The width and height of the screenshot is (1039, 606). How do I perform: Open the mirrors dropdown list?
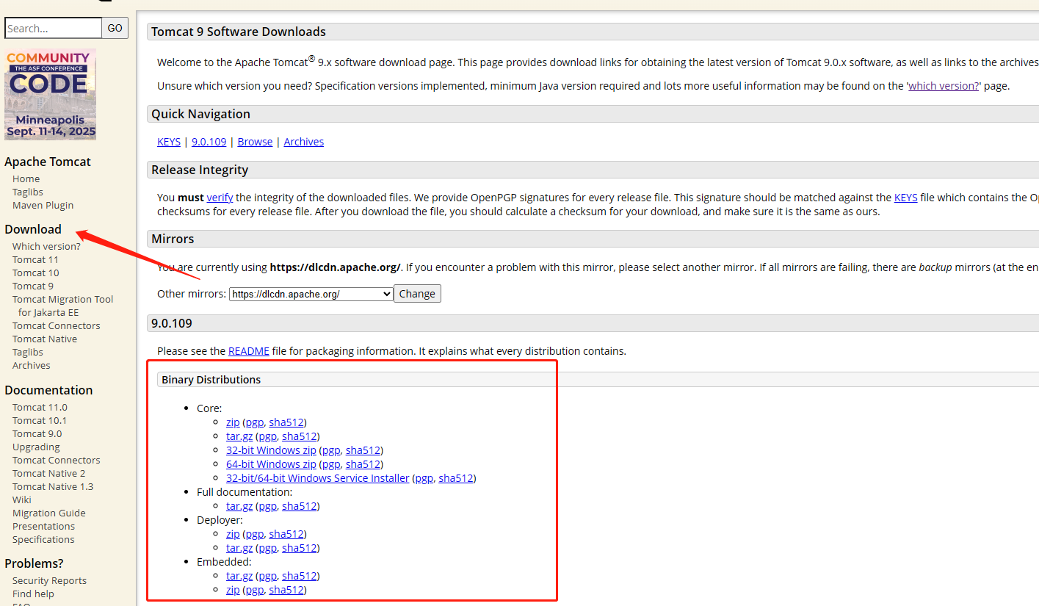(x=311, y=294)
